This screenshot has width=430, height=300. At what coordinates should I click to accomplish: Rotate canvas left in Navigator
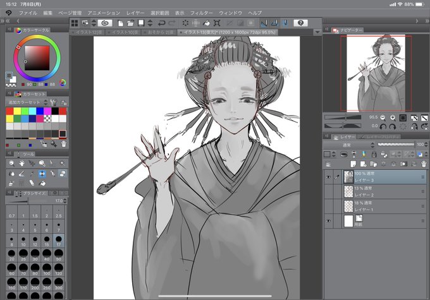pos(383,126)
